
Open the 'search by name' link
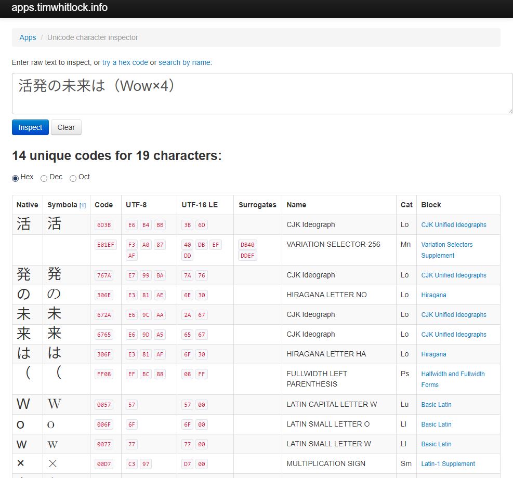coord(185,62)
